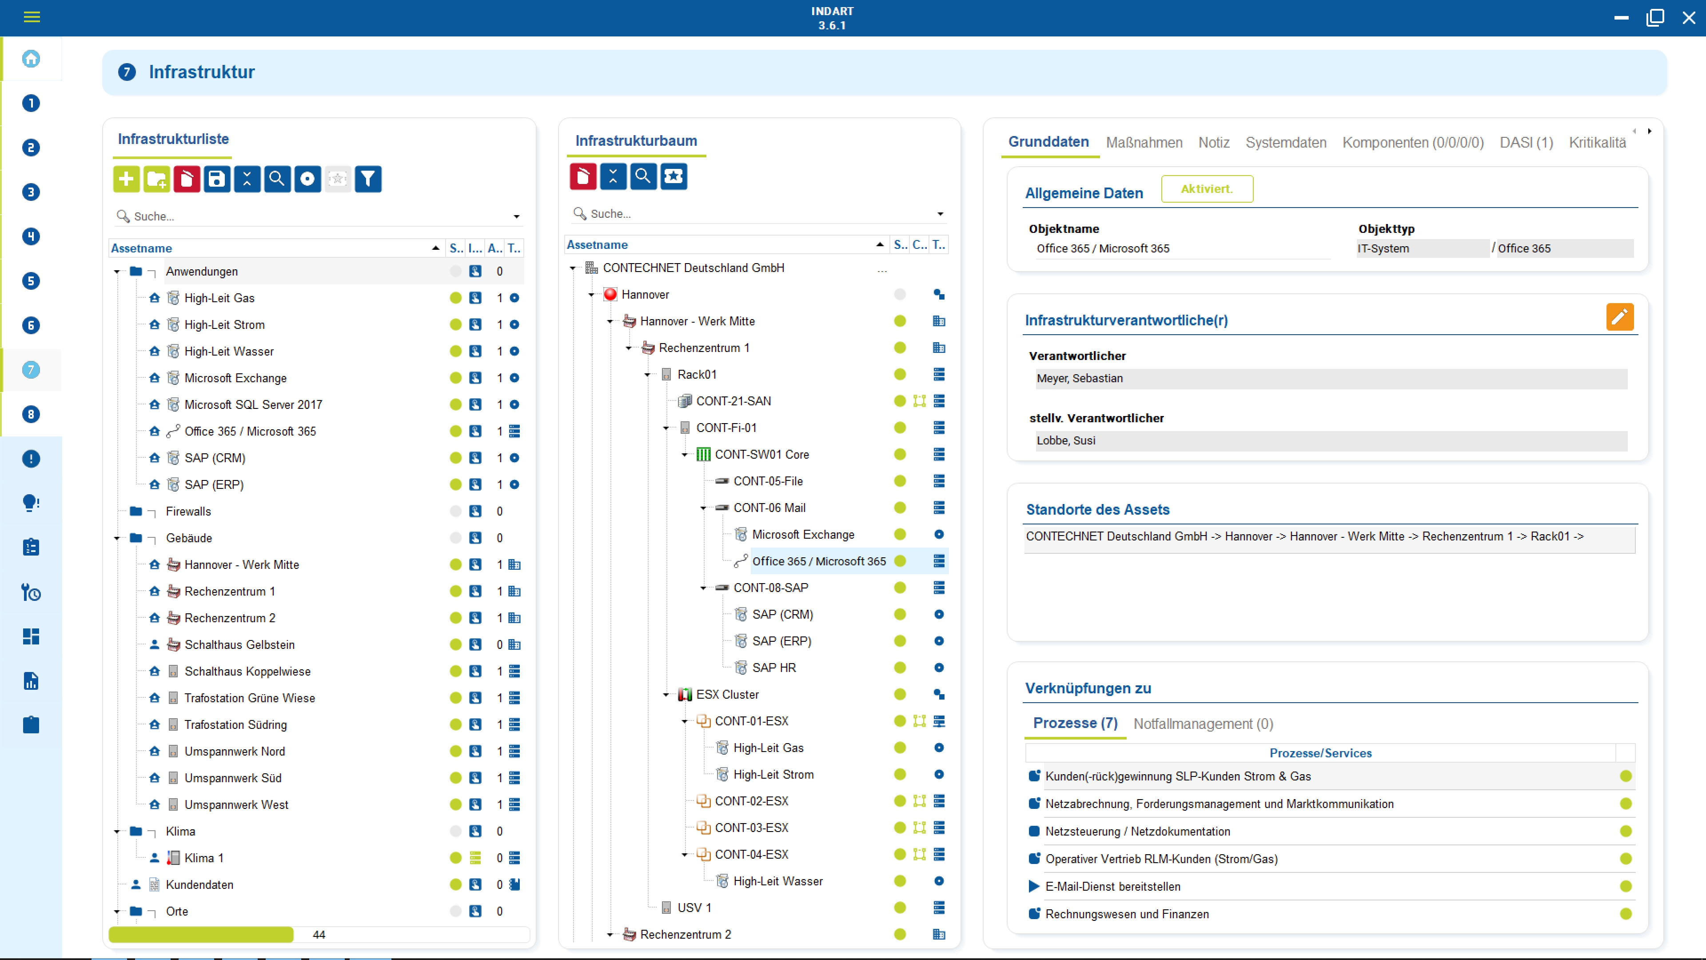Select E-Mail-Dienst bereitstellen process link

[1112, 887]
